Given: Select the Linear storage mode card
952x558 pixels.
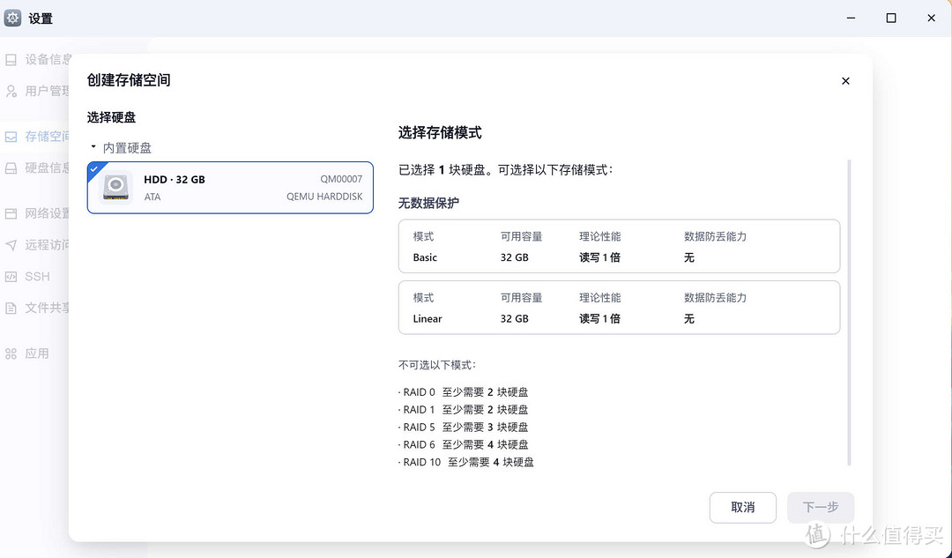Looking at the screenshot, I should click(618, 308).
